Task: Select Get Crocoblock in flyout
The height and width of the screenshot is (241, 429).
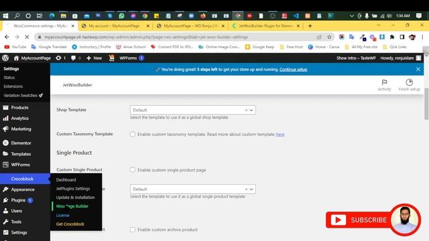Action: [x=70, y=224]
